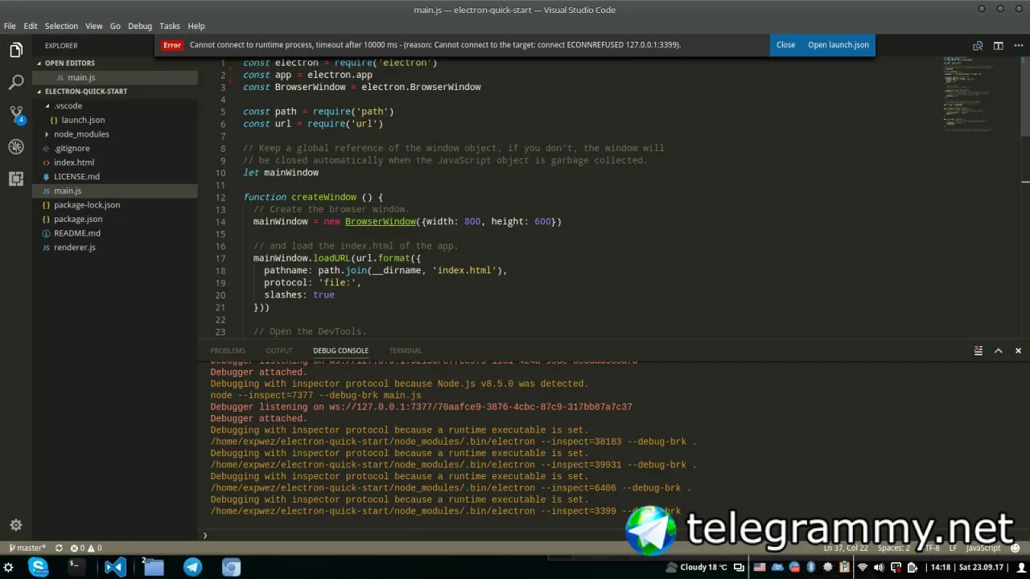Click the code minimap preview

pyautogui.click(x=969, y=95)
